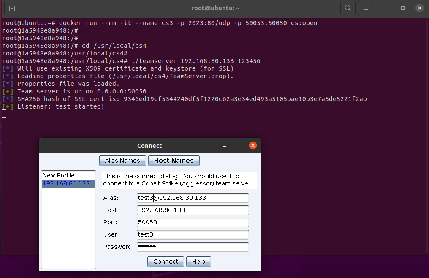Viewport: 429px width, 278px height.
Task: Minimize the terminal window
Action: [386, 8]
